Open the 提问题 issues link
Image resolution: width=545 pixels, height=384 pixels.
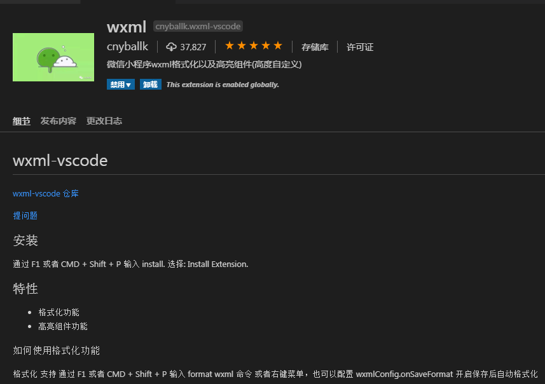pos(25,216)
